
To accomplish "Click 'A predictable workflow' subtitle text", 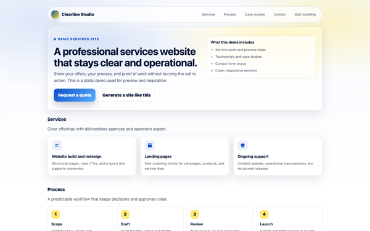I will click(107, 199).
